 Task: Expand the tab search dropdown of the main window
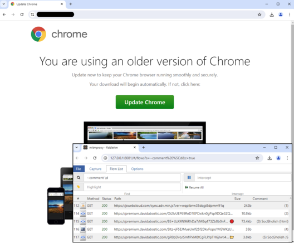click(3, 4)
